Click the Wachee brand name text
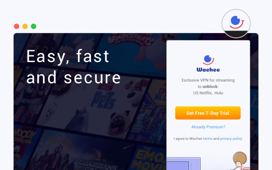Viewport: 272px width, 170px height. tap(208, 70)
